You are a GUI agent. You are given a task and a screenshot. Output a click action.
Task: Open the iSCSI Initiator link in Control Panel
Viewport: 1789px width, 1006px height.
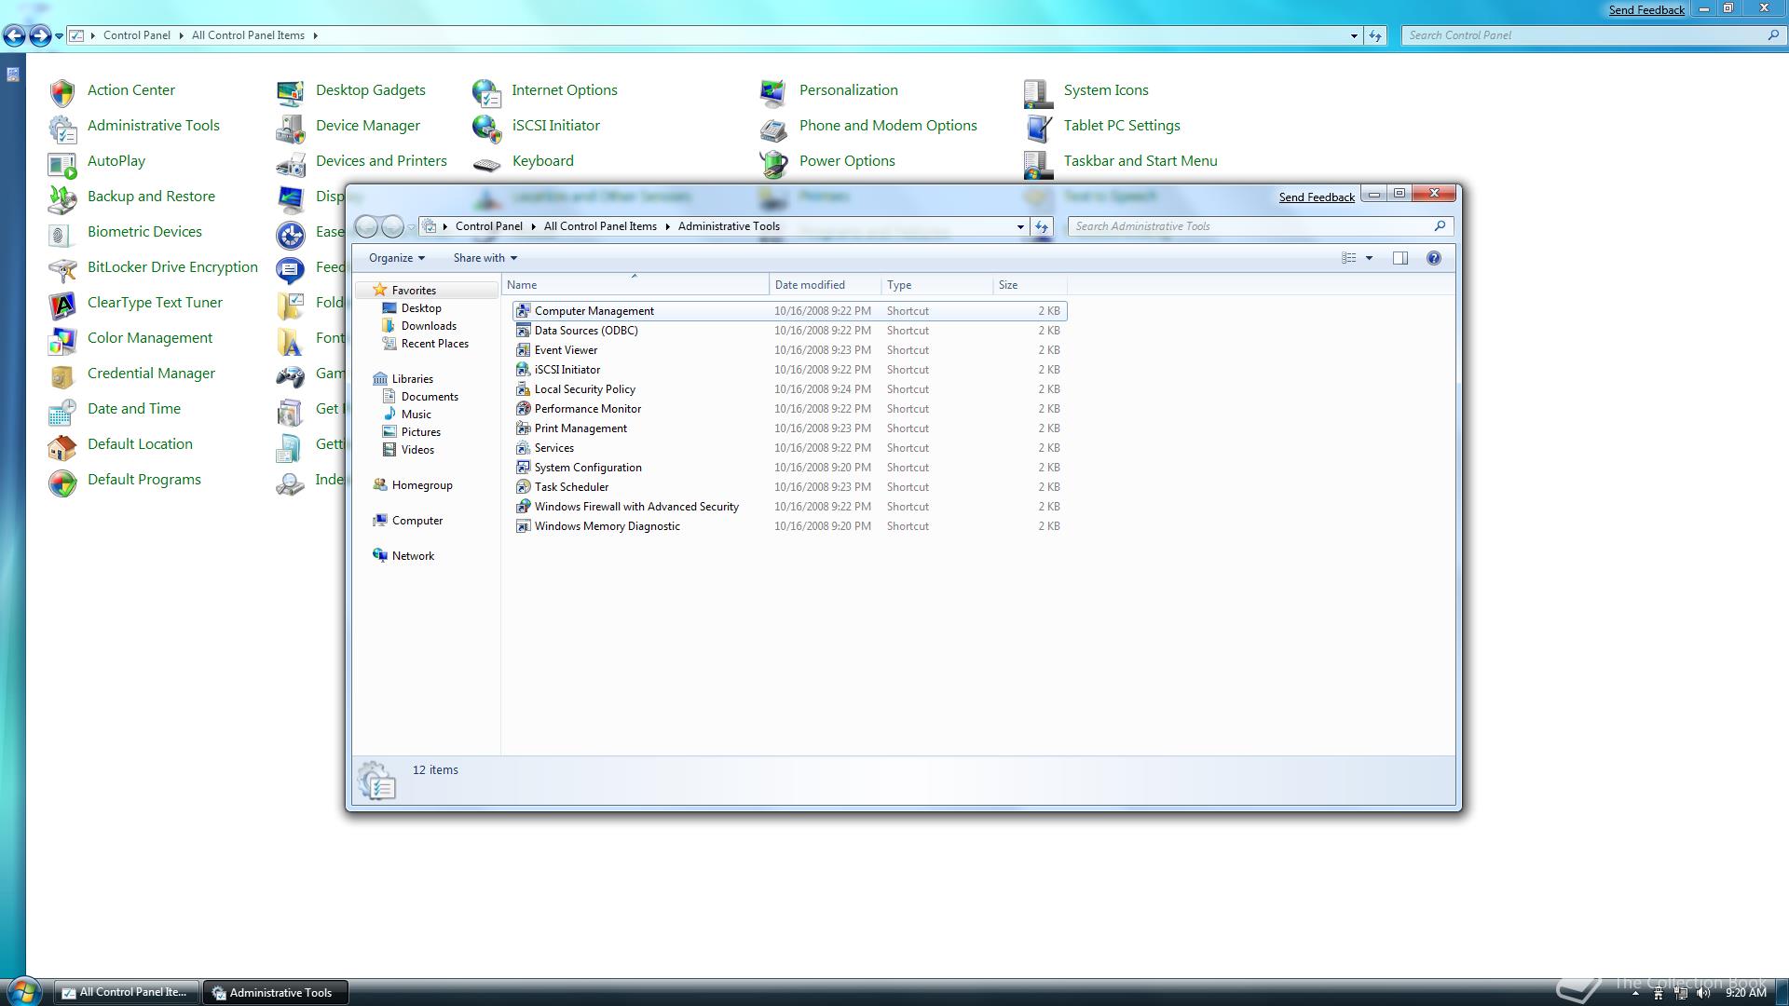click(555, 126)
